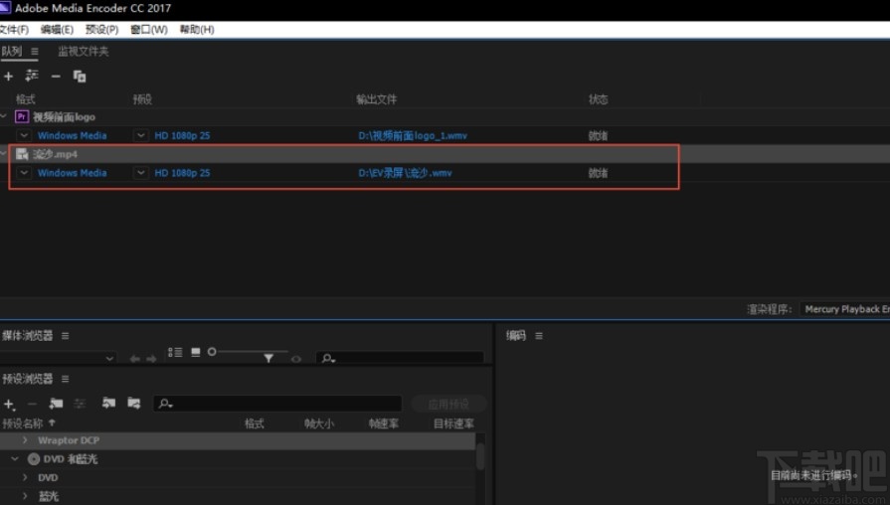Export presets with the folder export icon
Image resolution: width=890 pixels, height=505 pixels.
[x=134, y=403]
